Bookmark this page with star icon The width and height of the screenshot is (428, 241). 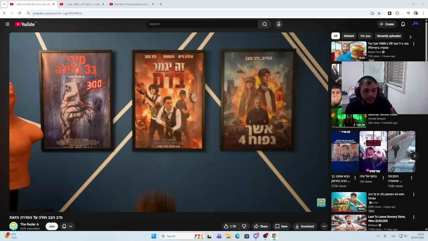pyautogui.click(x=379, y=13)
